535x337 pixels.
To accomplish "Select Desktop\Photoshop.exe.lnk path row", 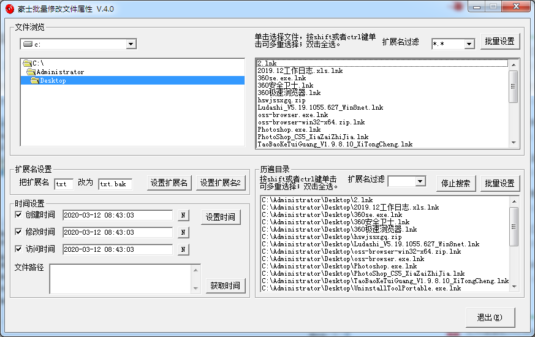I will pyautogui.click(x=385, y=266).
